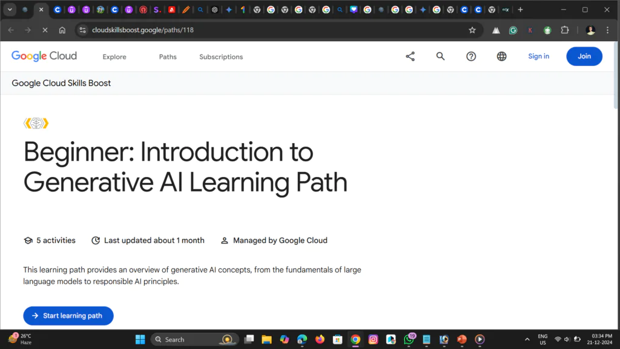
Task: Click the Google Cloud logo
Action: 44,56
